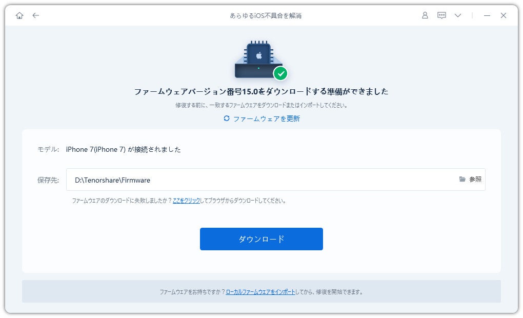Click the ここをクリック link
This screenshot has height=318, width=523.
tap(186, 201)
